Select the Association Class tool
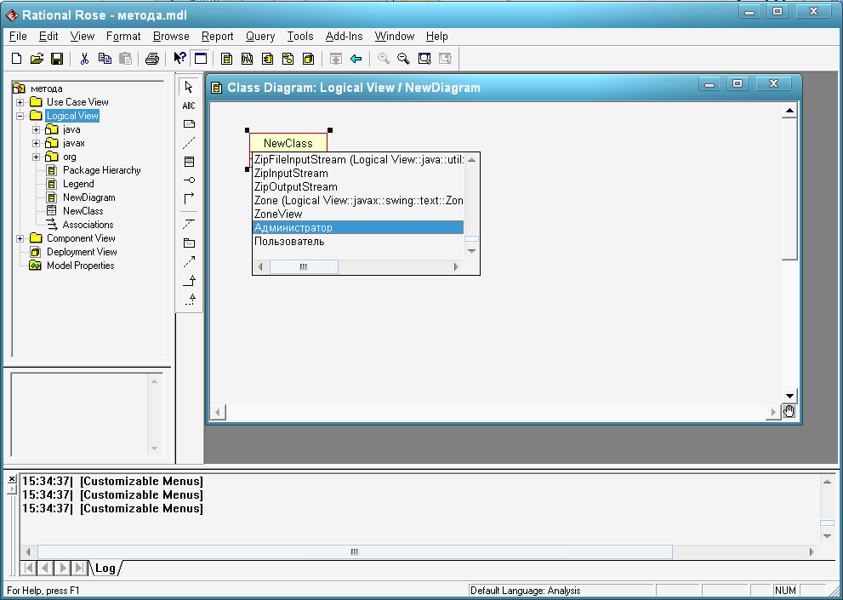The width and height of the screenshot is (843, 600). (189, 224)
